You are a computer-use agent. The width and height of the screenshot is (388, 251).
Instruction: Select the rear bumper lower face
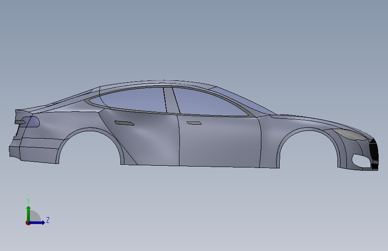click(38, 155)
